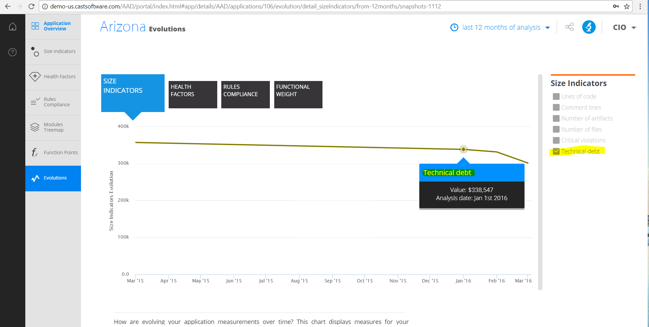649x327 pixels.
Task: Click the blue microscope icon button
Action: tap(589, 27)
